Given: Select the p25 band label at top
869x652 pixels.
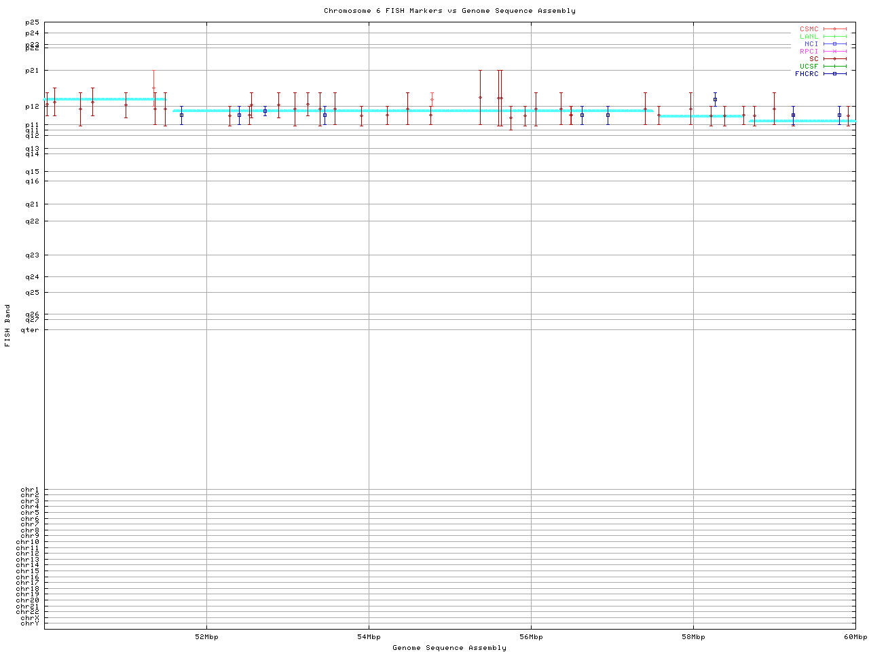Looking at the screenshot, I should 32,23.
